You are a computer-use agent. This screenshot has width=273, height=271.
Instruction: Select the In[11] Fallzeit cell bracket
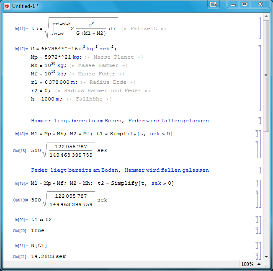tap(260, 26)
